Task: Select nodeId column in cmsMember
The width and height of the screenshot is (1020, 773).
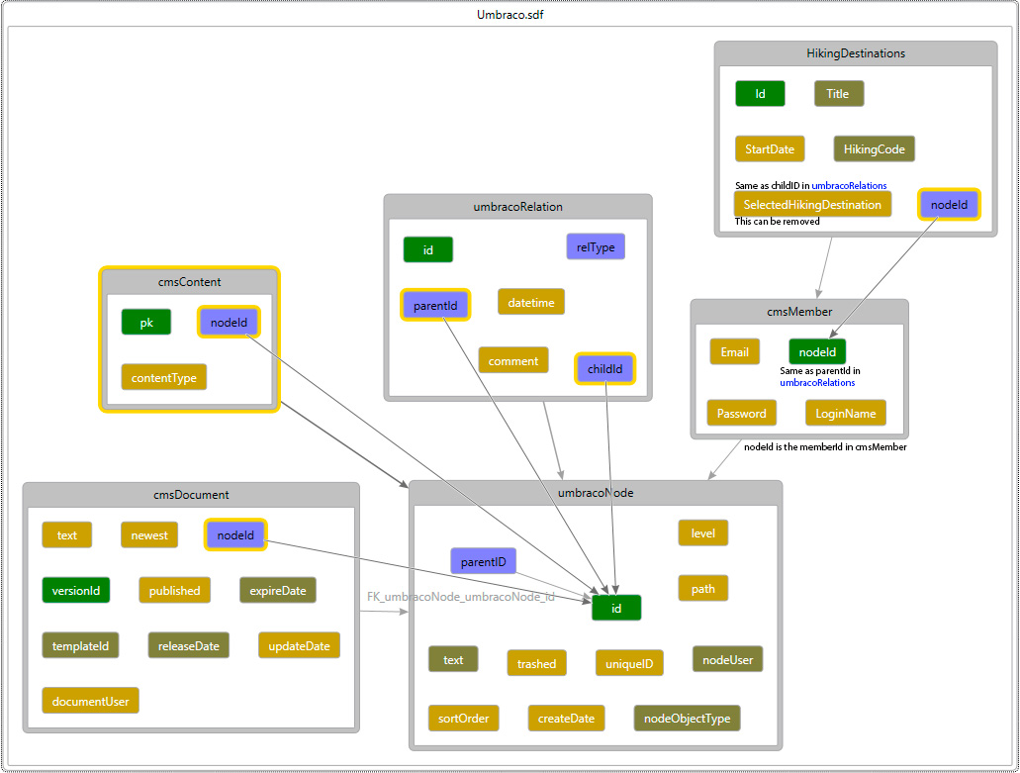Action: (817, 352)
